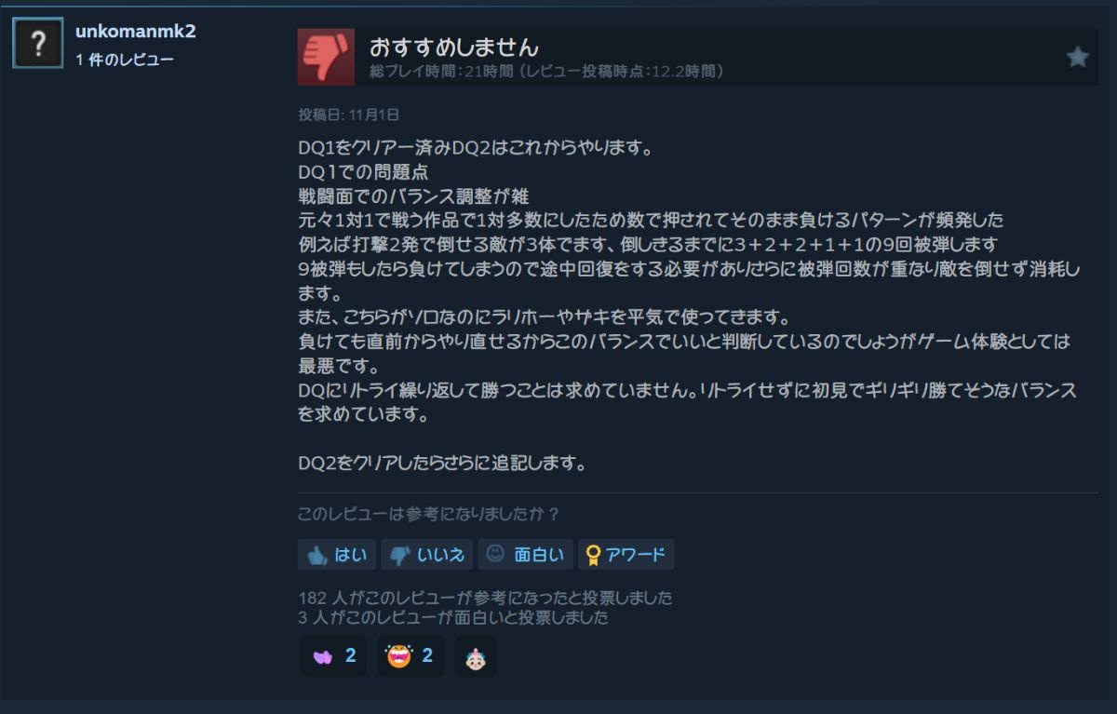Click the orange laughing face award
The image size is (1117, 714).
(x=399, y=655)
